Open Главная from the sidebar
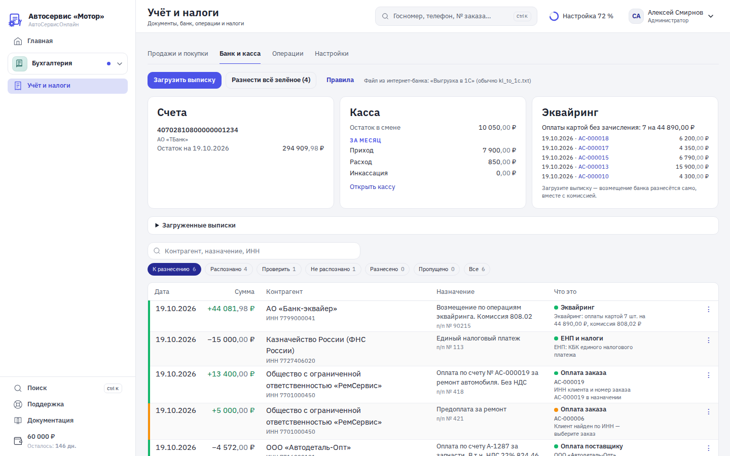730x456 pixels. click(x=67, y=41)
